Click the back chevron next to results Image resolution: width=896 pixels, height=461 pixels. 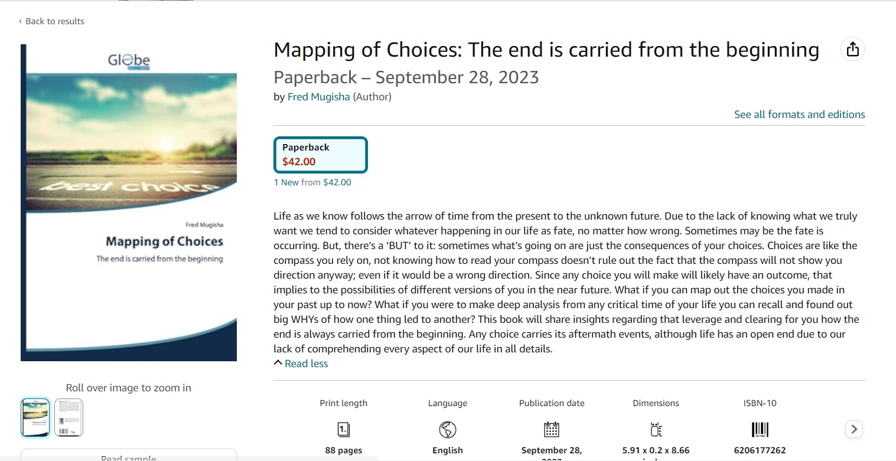pos(20,21)
